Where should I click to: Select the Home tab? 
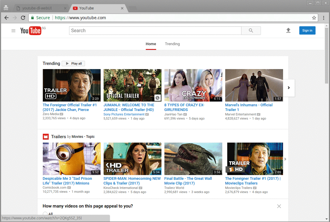click(151, 44)
